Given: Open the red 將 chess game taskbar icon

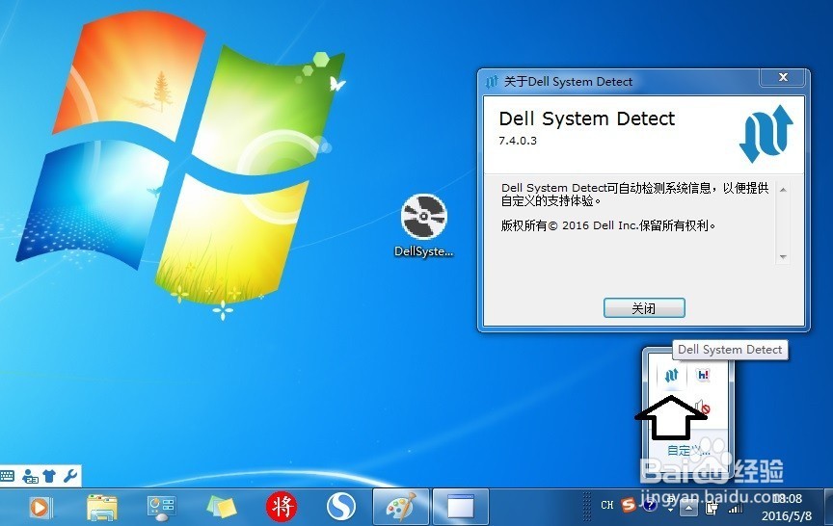Looking at the screenshot, I should coord(281,507).
